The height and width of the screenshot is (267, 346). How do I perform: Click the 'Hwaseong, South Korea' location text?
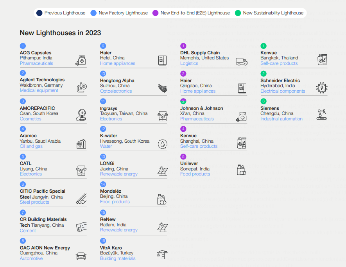125,141
